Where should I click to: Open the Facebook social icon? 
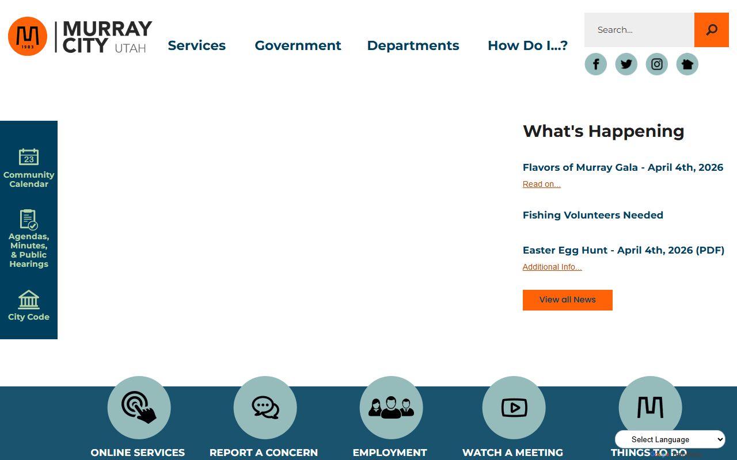tap(596, 64)
